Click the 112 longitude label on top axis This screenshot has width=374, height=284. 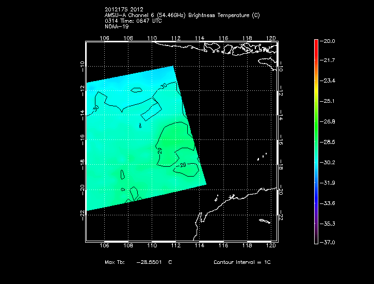pyautogui.click(x=175, y=38)
